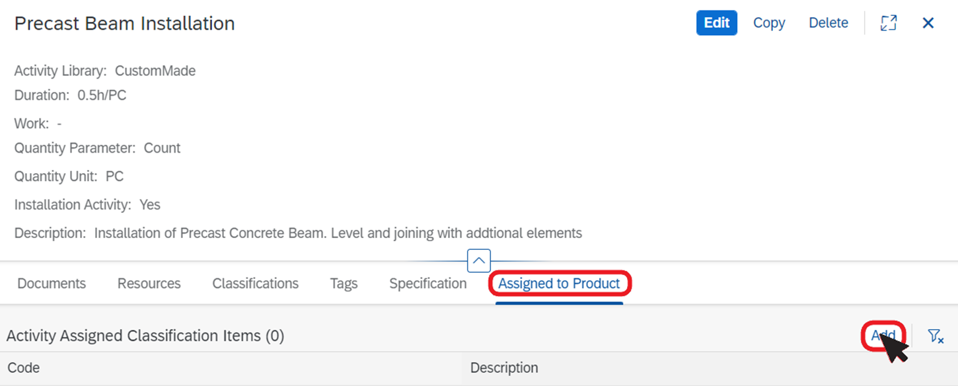
Task: Select the Tags tab
Action: pyautogui.click(x=344, y=284)
